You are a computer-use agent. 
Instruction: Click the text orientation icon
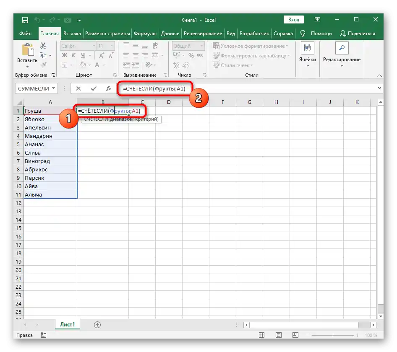149,65
